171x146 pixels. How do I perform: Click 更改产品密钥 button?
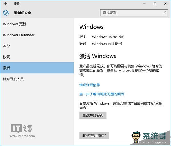[x=93, y=115]
